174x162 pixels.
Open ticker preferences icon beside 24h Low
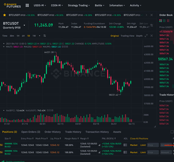pos(151,25)
